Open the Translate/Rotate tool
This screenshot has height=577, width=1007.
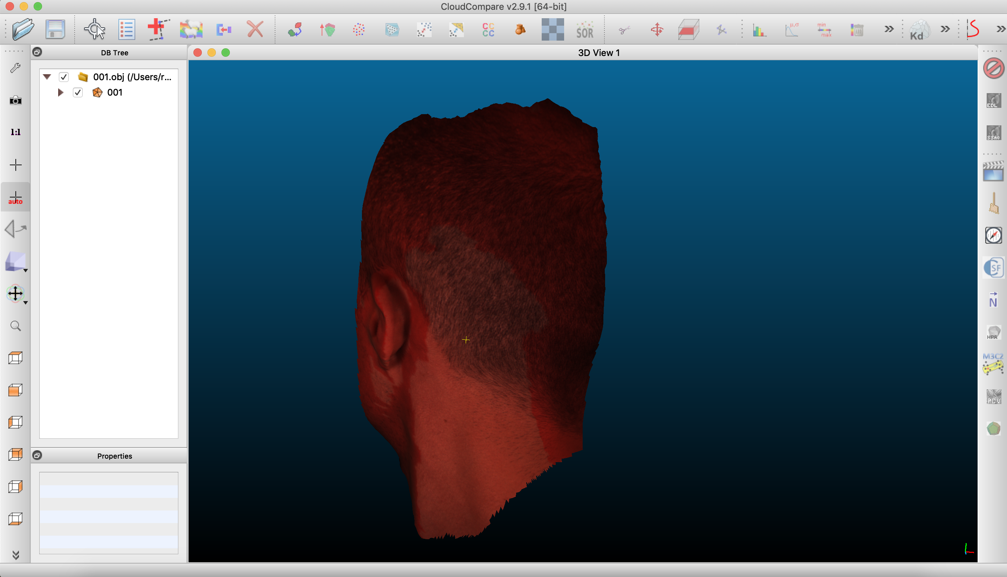(657, 29)
